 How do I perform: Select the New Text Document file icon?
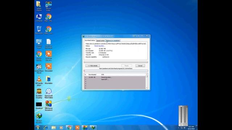(x=49, y=44)
